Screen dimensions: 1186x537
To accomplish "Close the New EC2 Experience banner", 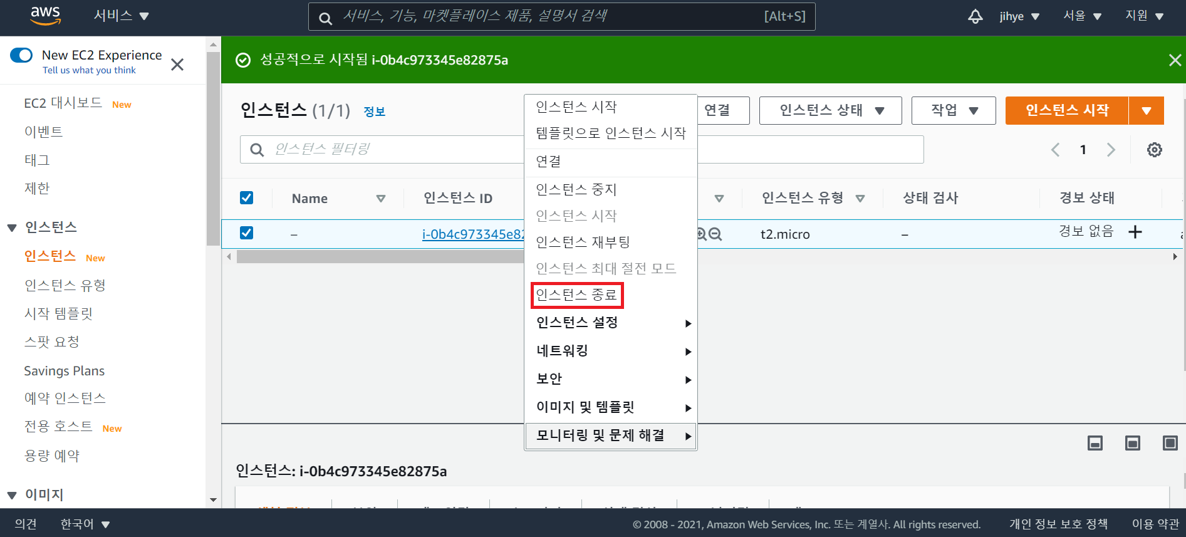I will coord(177,65).
